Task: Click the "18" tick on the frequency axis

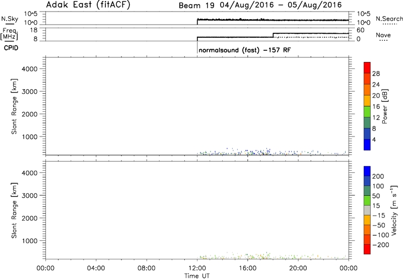Action: point(34,30)
